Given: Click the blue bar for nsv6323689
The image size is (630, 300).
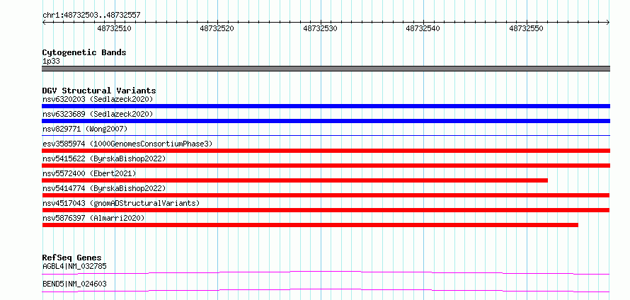Looking at the screenshot, I should coord(326,121).
